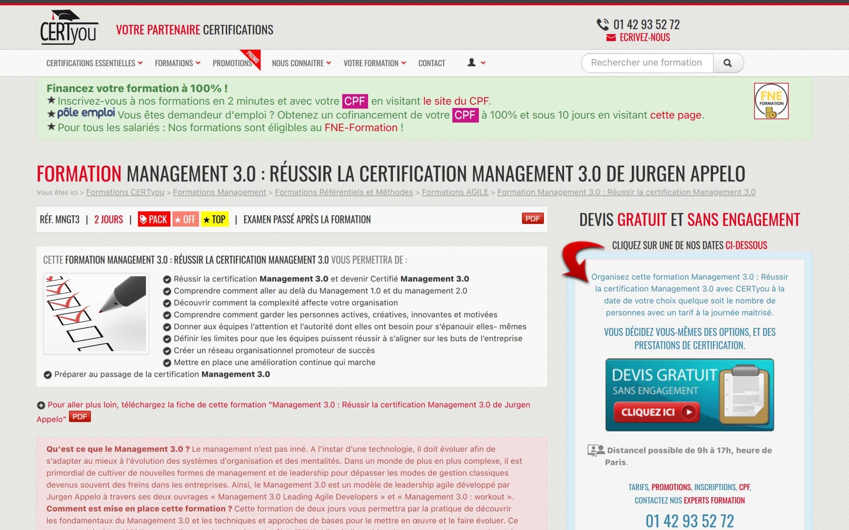Open the "le site du CPF" link
Viewport: 849px width, 530px height.
[x=456, y=101]
